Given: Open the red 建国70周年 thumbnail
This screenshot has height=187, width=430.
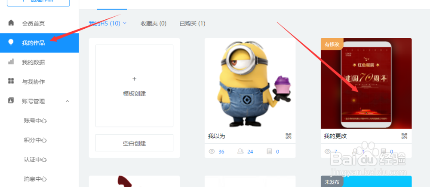Looking at the screenshot, I should tap(366, 83).
